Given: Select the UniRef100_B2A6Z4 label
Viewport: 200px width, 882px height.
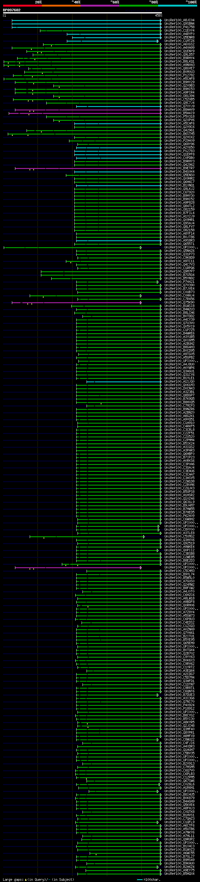Looking at the screenshot, I should point(179,867).
